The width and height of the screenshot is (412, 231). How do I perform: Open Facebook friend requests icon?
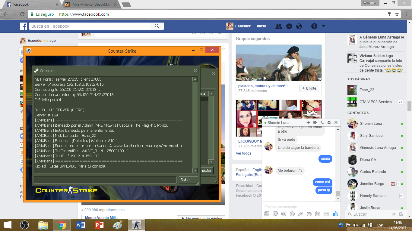click(x=279, y=26)
